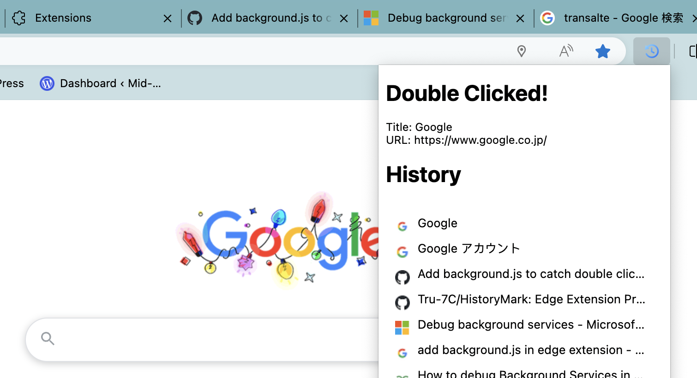The width and height of the screenshot is (697, 378).
Task: Open the read aloud icon in toolbar
Action: tap(566, 51)
